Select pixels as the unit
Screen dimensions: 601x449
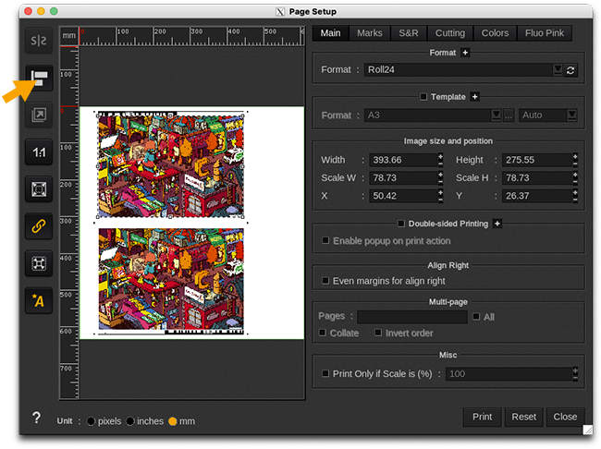pyautogui.click(x=92, y=421)
